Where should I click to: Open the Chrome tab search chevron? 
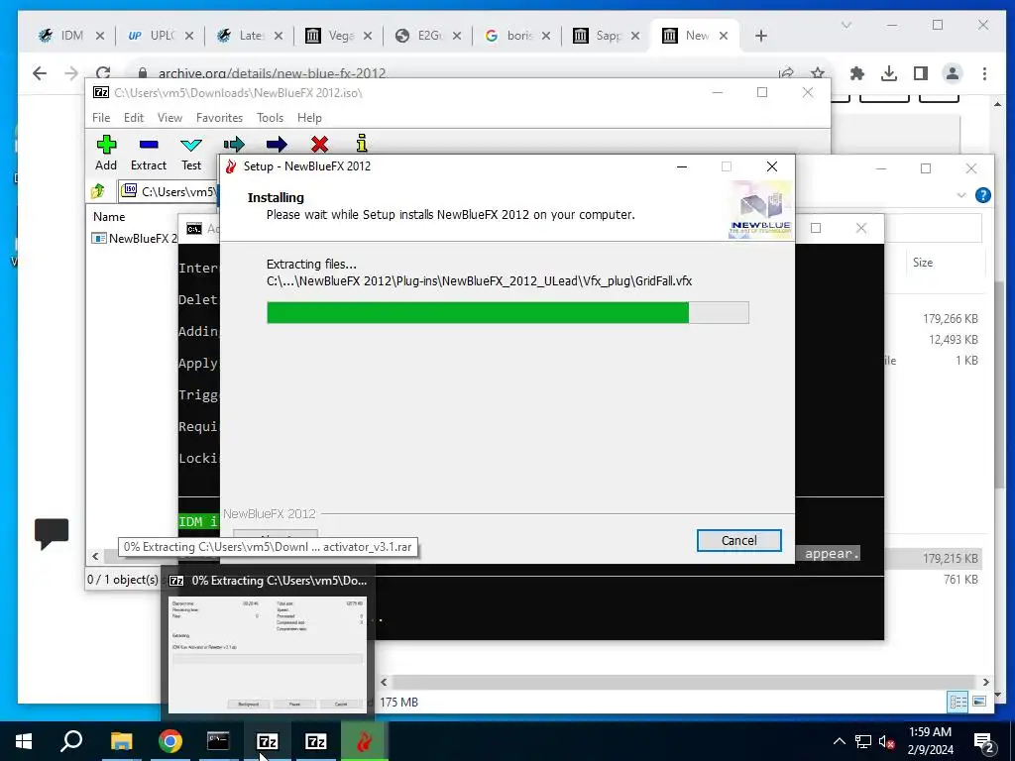(x=846, y=25)
